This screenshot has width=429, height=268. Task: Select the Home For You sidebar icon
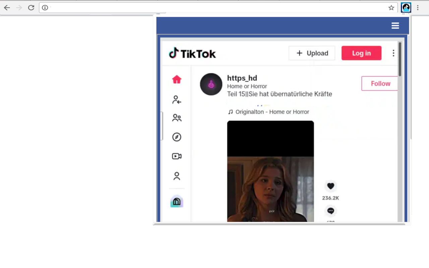pyautogui.click(x=177, y=79)
